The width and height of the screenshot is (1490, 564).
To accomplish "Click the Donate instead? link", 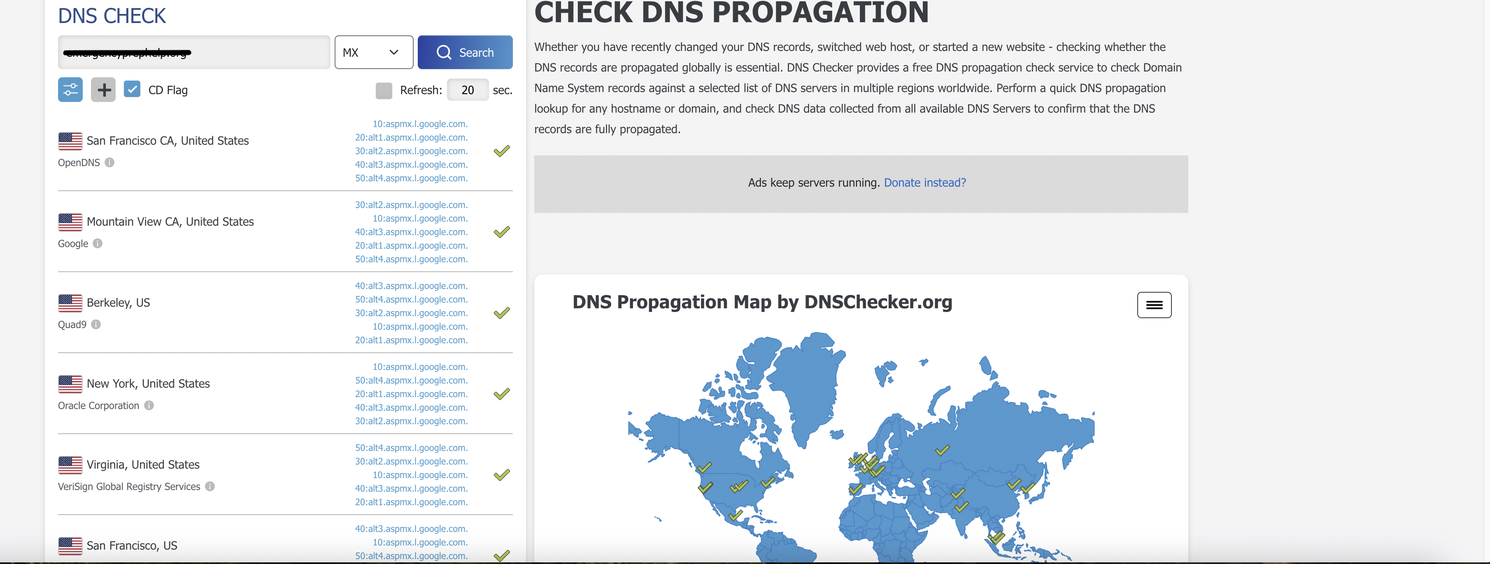I will click(925, 183).
